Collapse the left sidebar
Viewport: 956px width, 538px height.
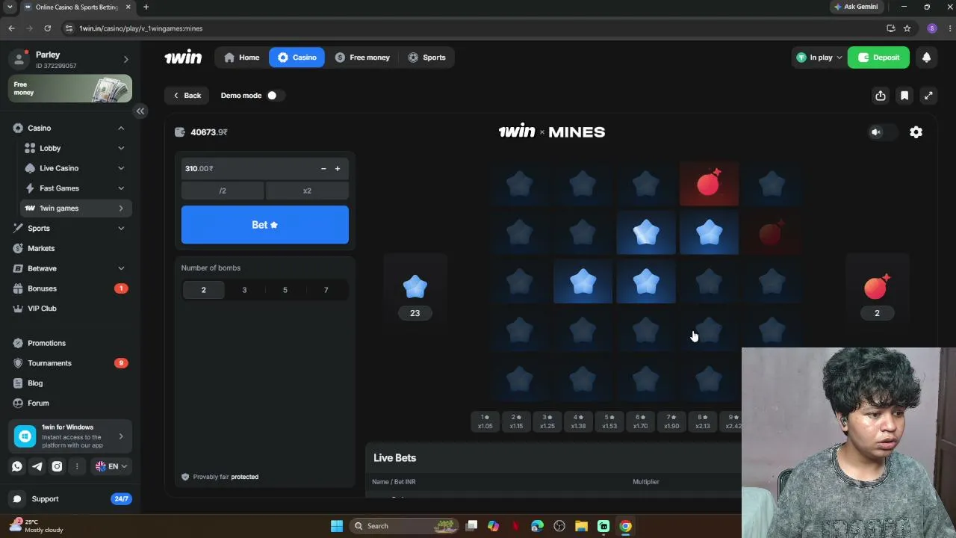pos(140,111)
